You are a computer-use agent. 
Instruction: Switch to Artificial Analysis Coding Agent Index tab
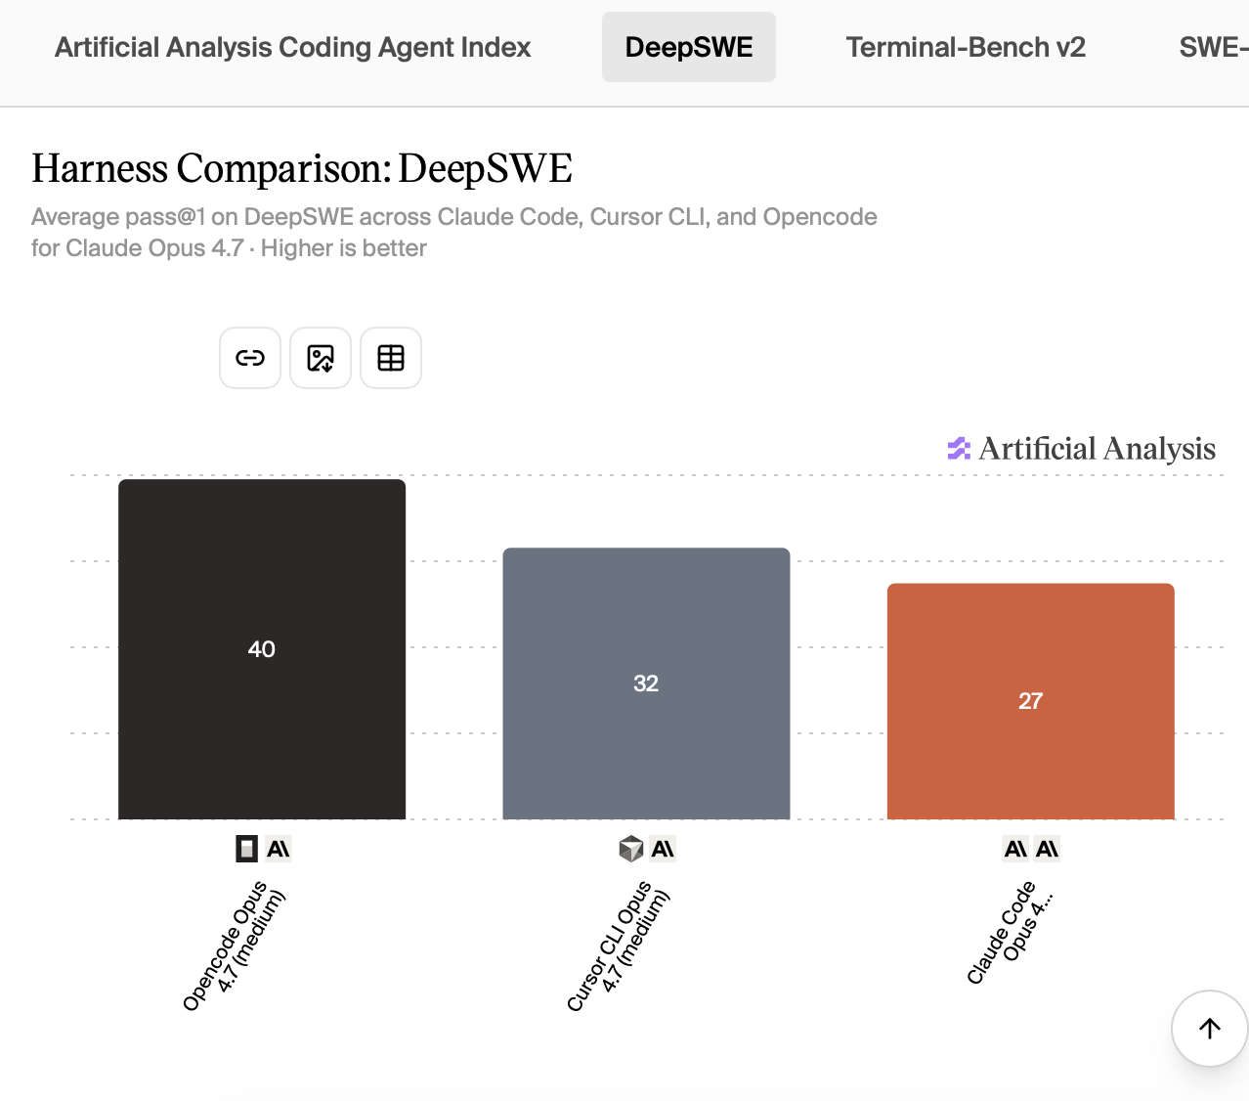point(293,47)
